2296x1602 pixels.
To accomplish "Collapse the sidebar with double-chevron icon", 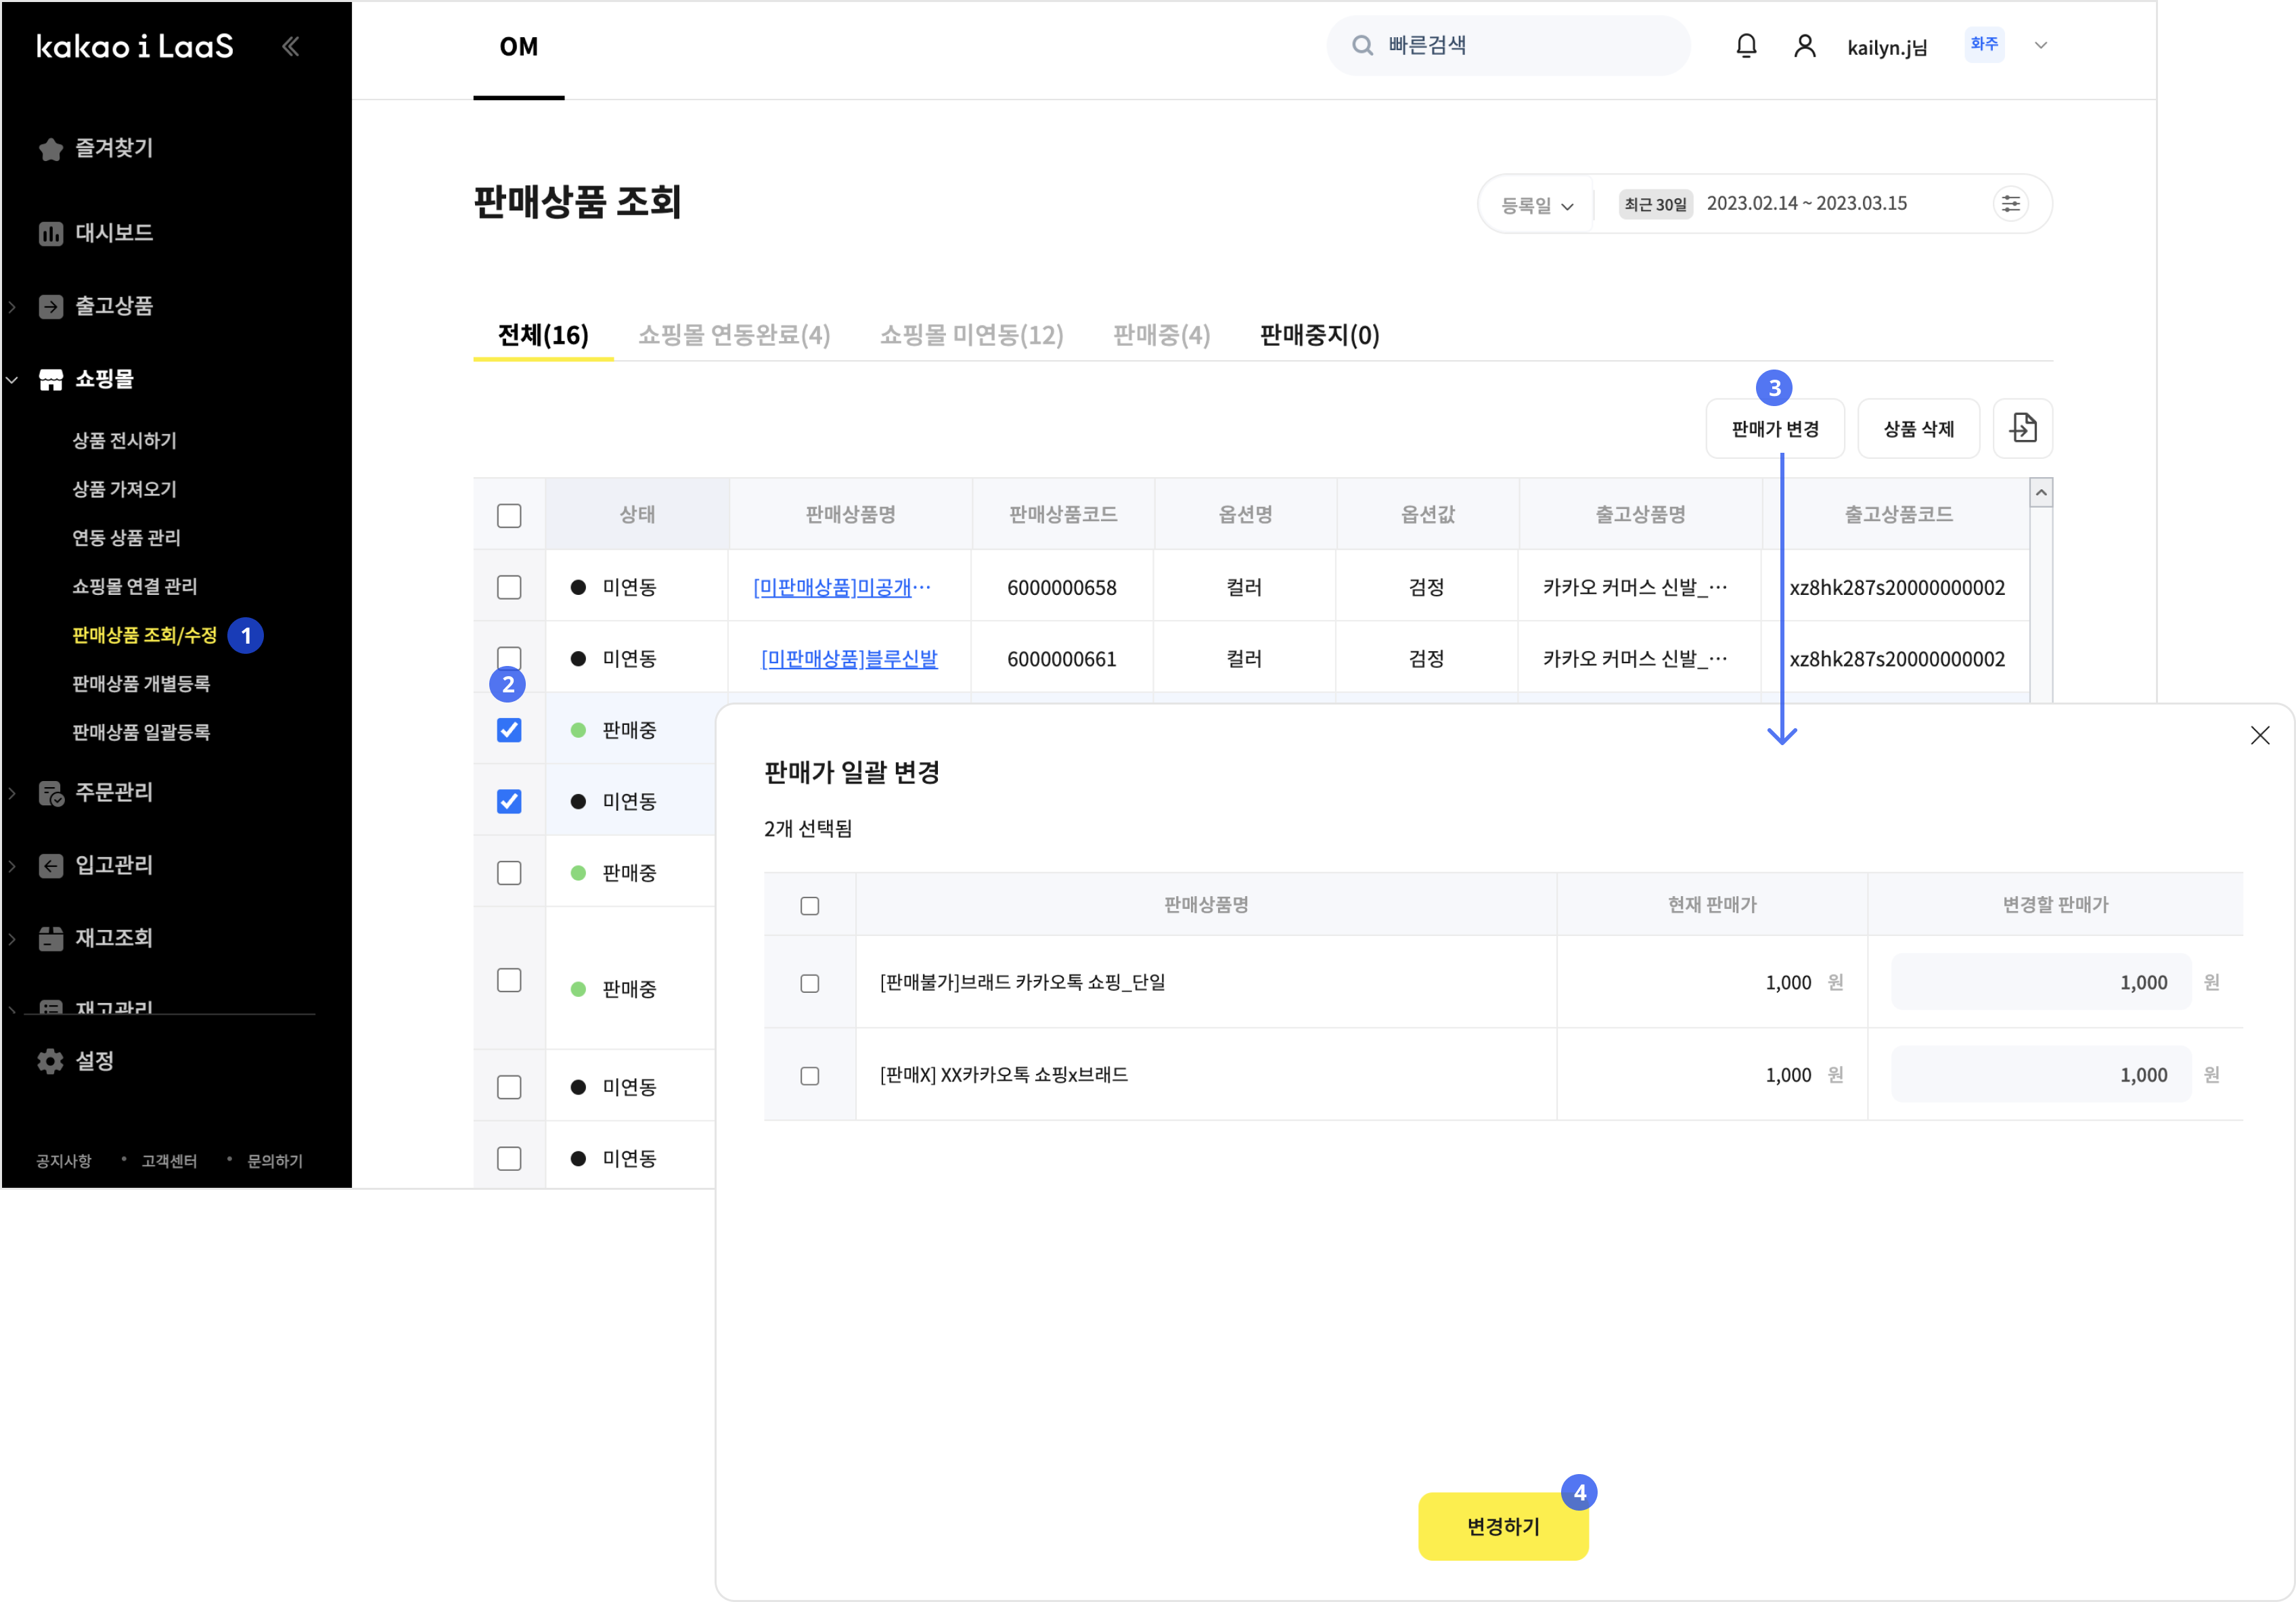I will click(x=290, y=46).
